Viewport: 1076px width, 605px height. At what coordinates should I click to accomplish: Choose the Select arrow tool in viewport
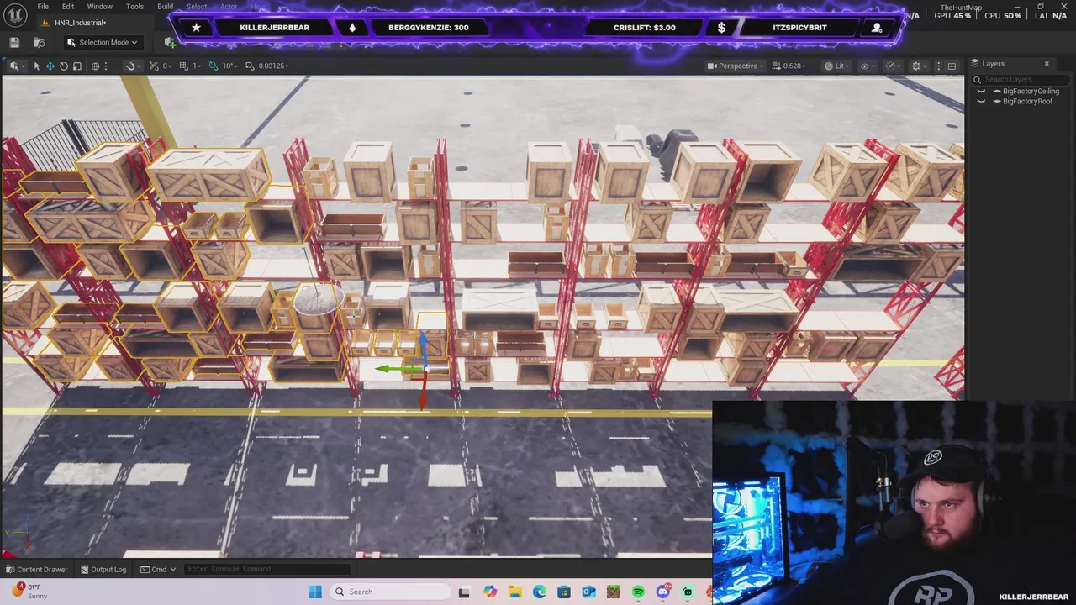click(36, 66)
